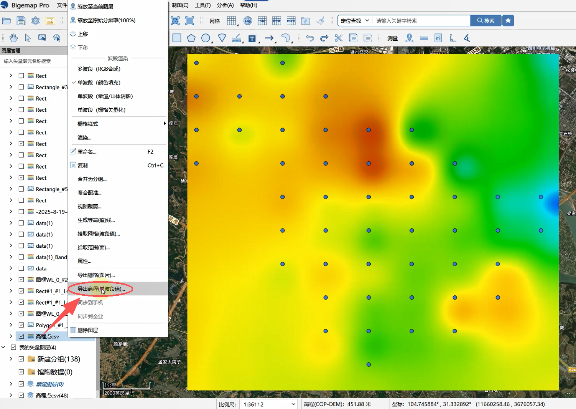Image resolution: width=576 pixels, height=409 pixels.
Task: Click the save floppy disk icon
Action: click(21, 21)
